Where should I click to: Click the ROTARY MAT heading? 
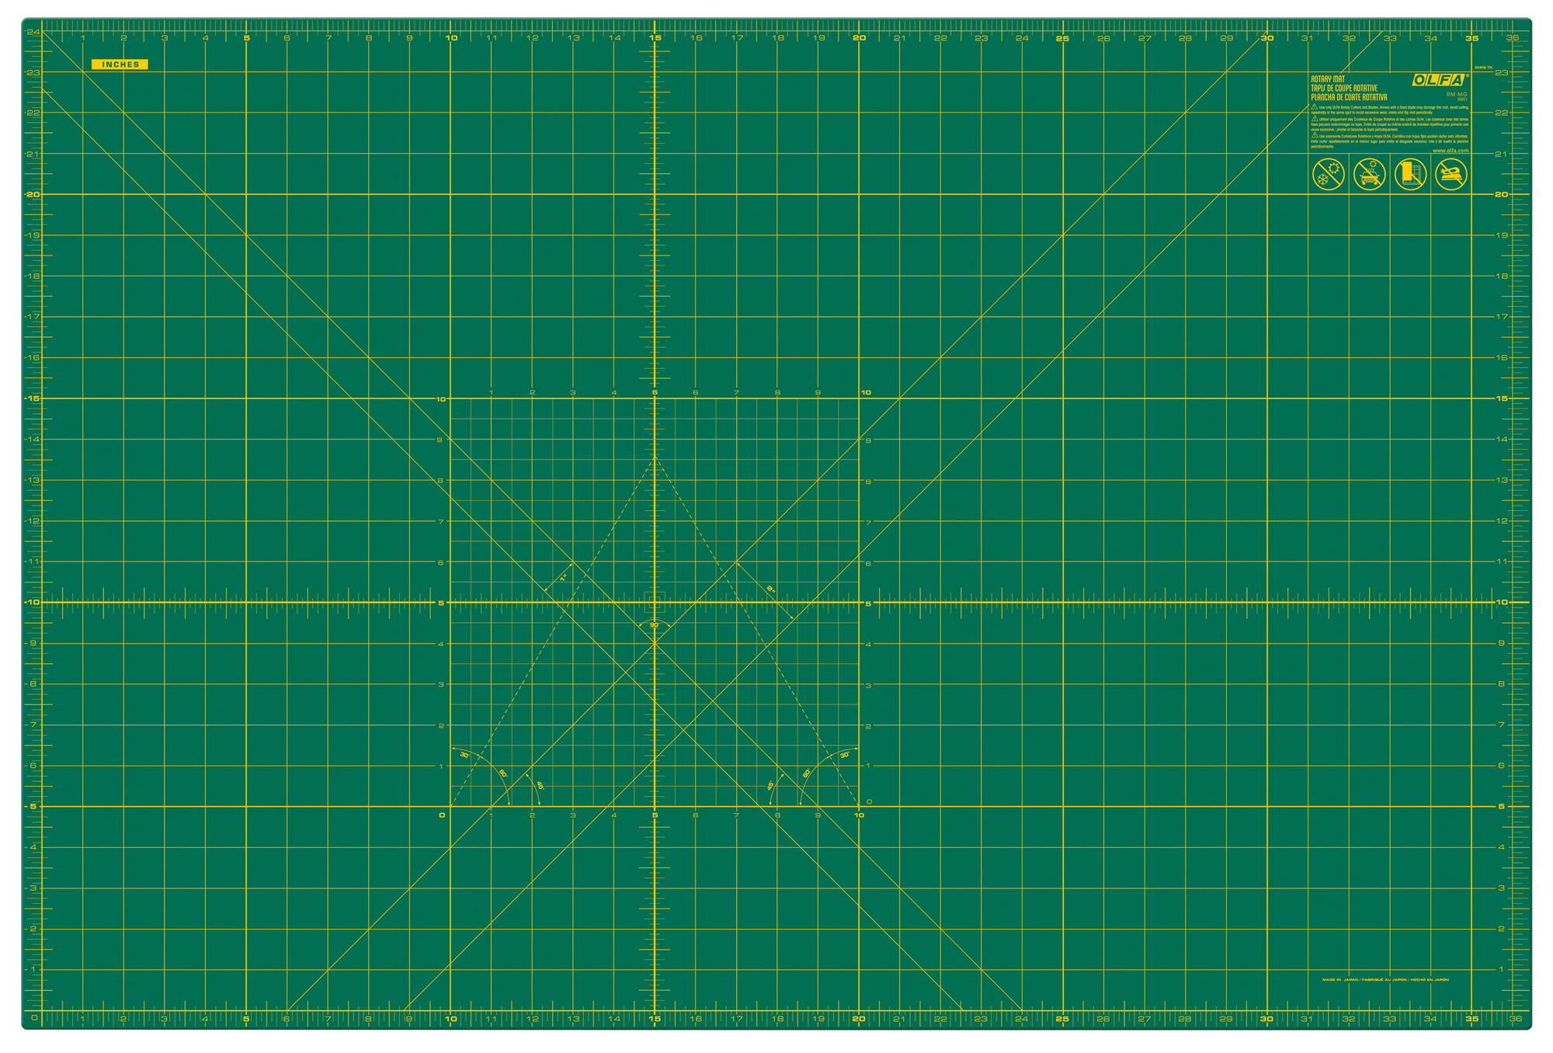[1328, 78]
